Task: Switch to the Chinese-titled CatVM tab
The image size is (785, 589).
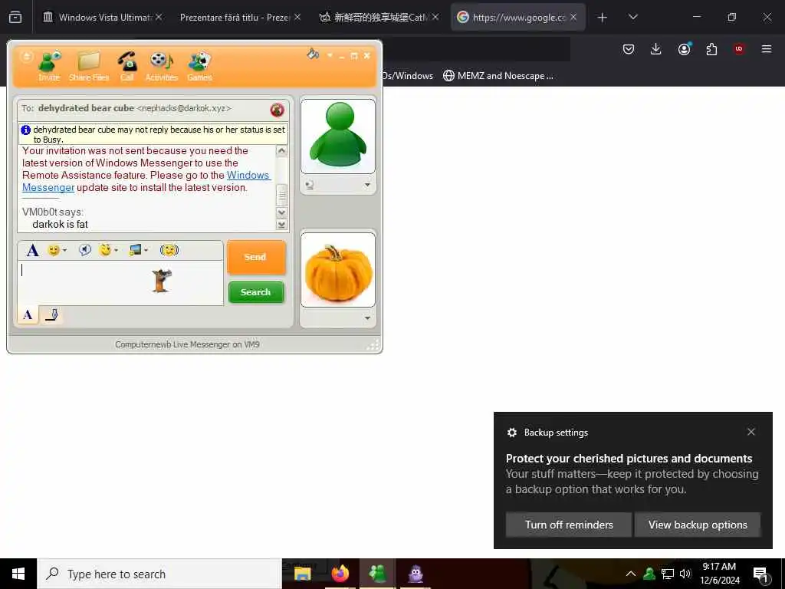Action: click(x=378, y=17)
